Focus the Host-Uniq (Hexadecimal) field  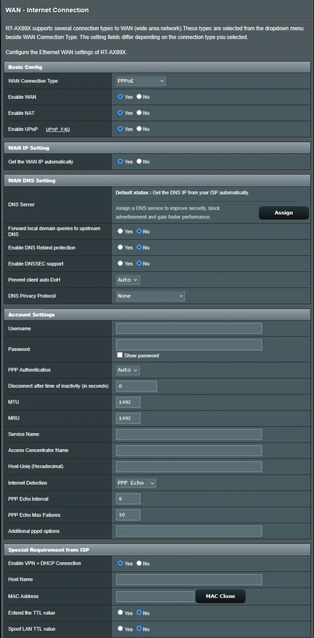pos(189,467)
